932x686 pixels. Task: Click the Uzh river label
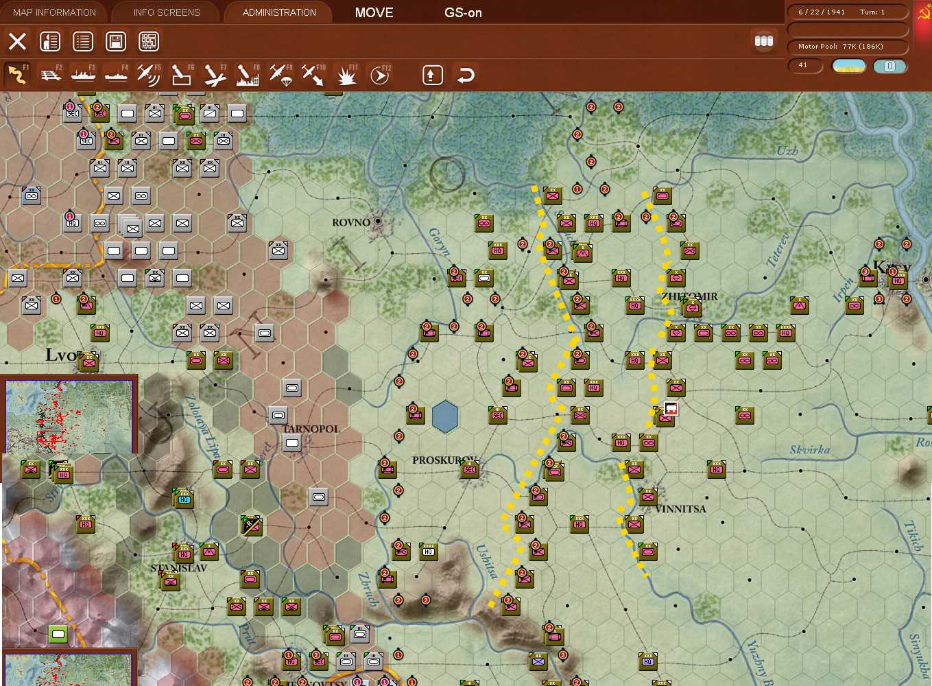(x=787, y=150)
